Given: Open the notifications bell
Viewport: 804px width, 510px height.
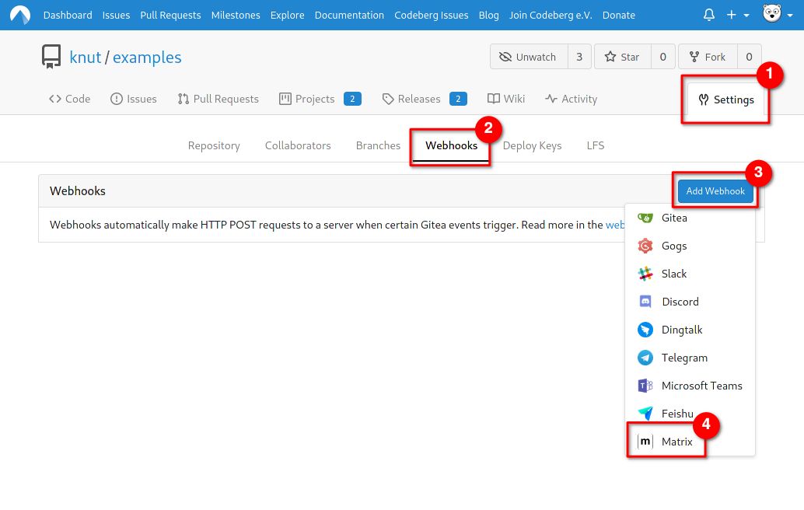Looking at the screenshot, I should [x=708, y=15].
